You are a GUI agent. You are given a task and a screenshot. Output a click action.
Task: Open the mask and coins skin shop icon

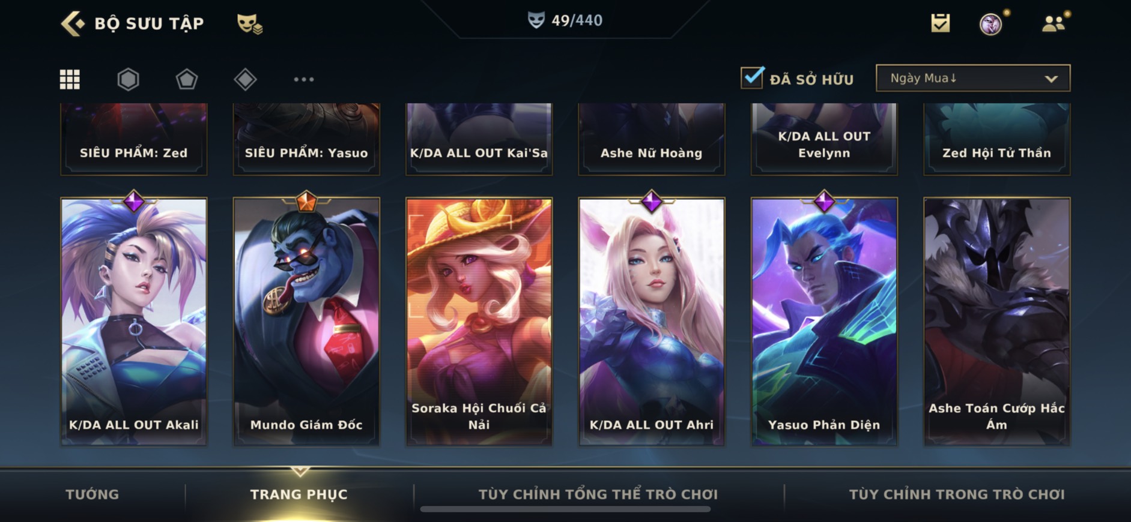click(249, 23)
